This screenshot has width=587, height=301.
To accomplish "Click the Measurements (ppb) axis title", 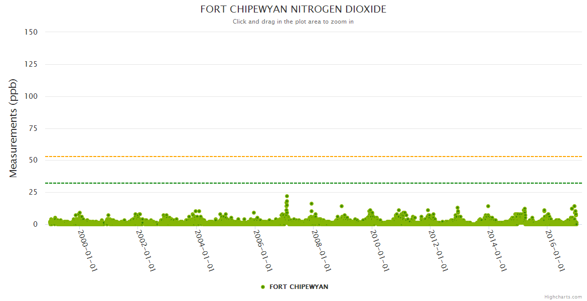I will pyautogui.click(x=14, y=128).
